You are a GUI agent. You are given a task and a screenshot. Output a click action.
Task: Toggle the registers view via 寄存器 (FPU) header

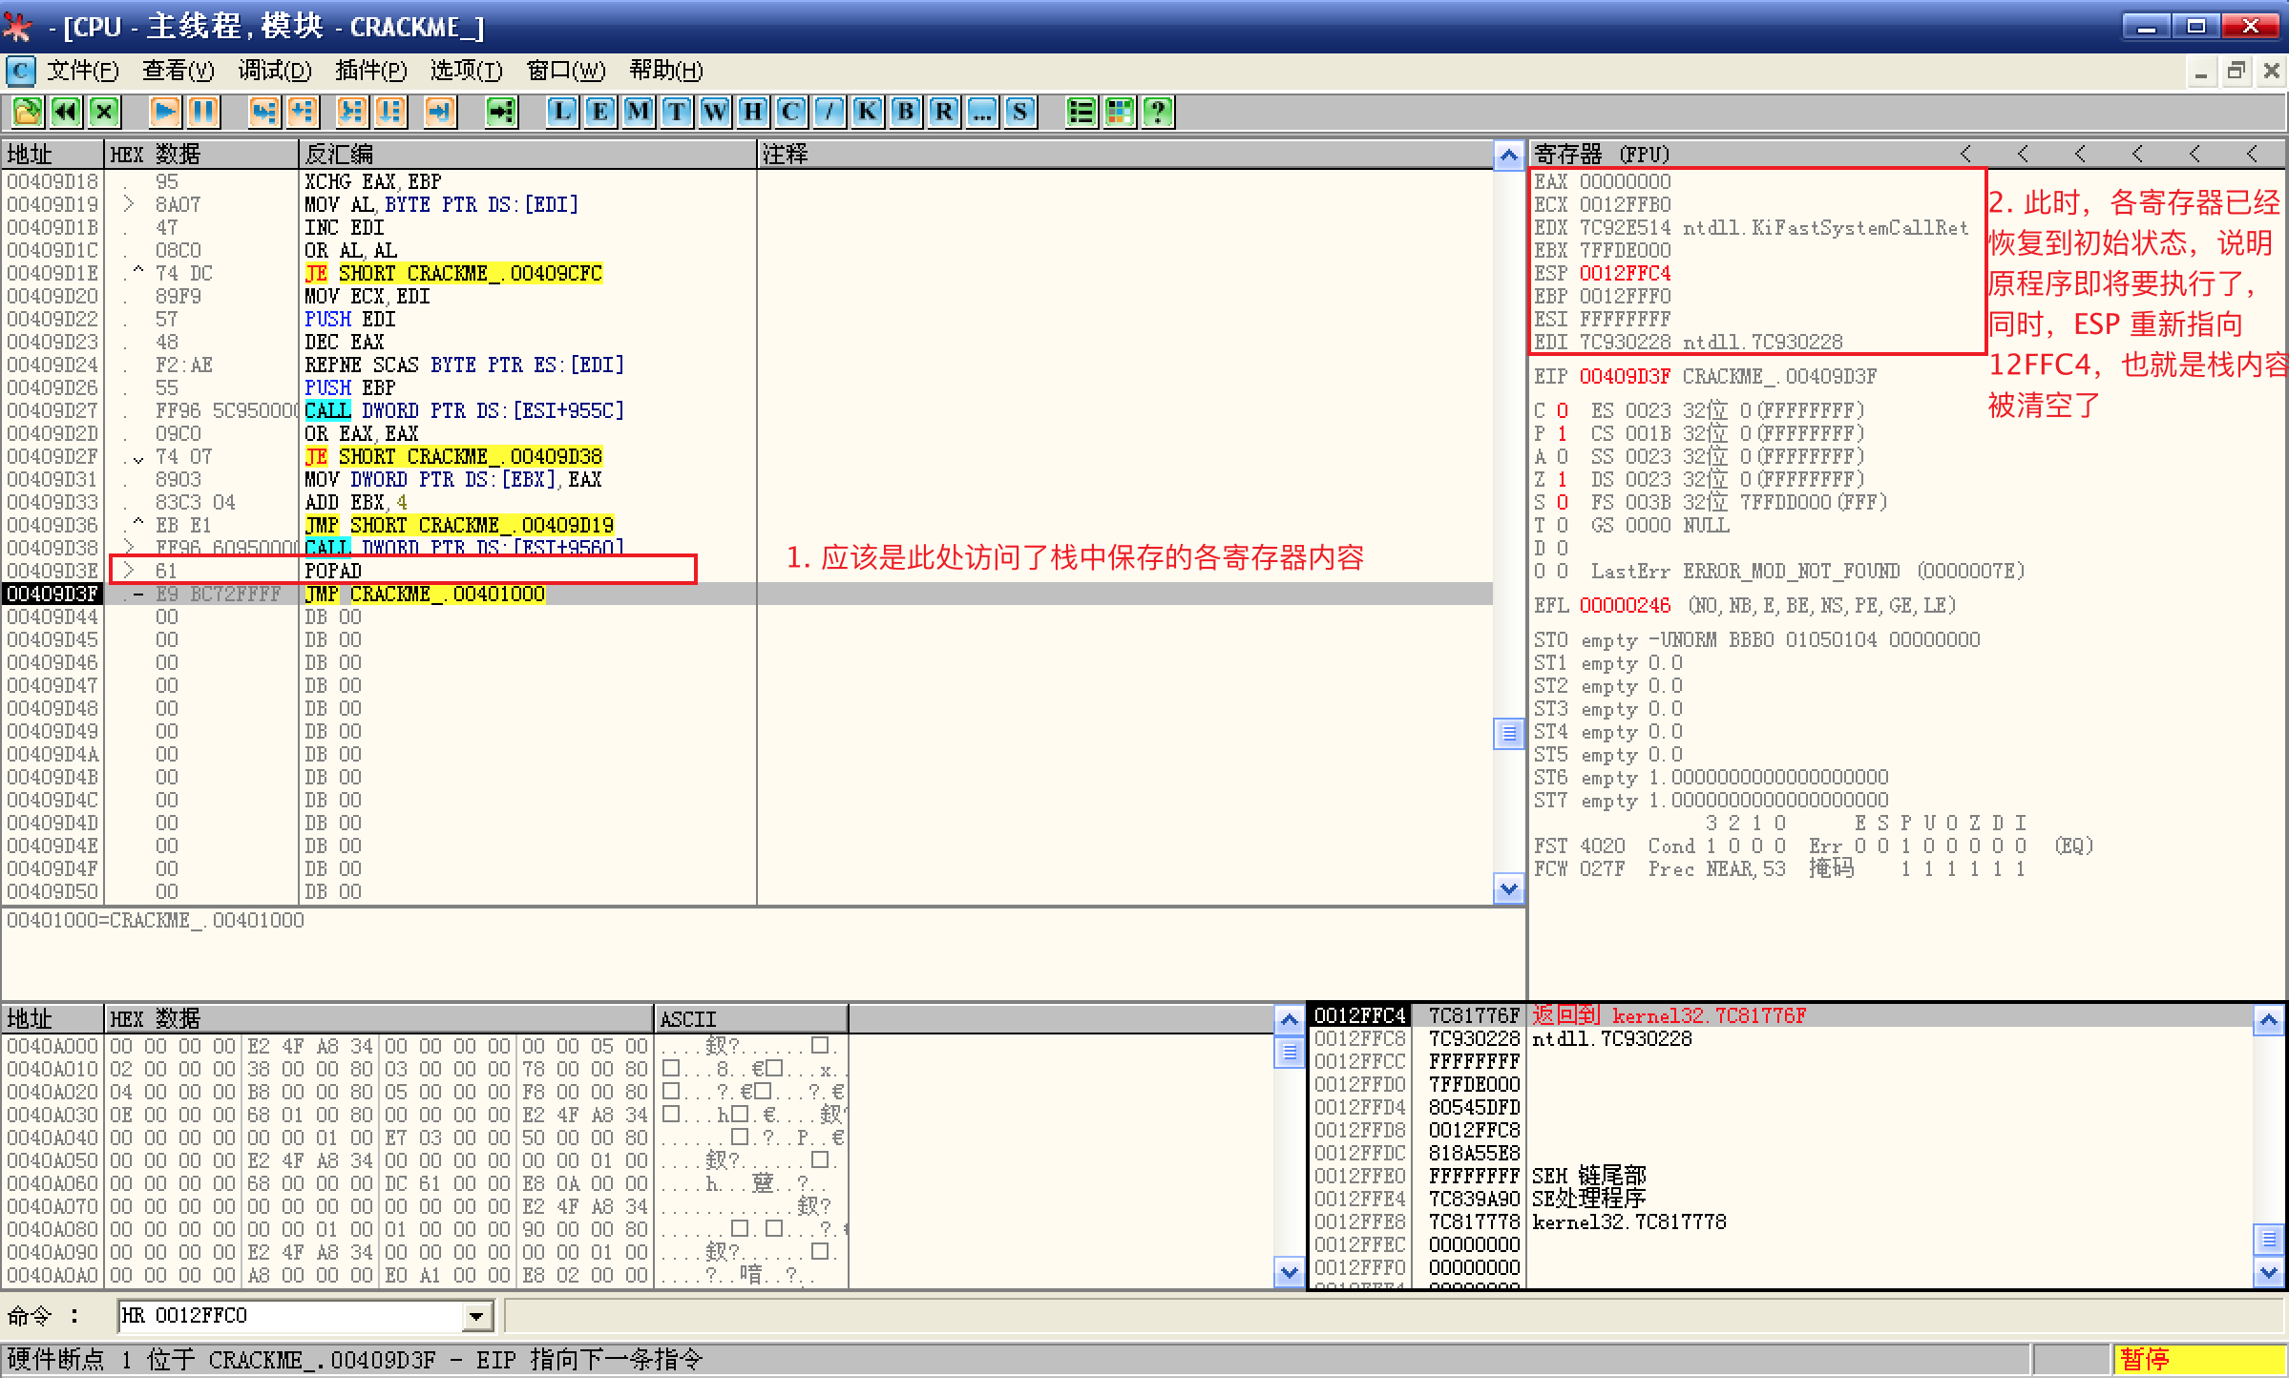(1602, 154)
